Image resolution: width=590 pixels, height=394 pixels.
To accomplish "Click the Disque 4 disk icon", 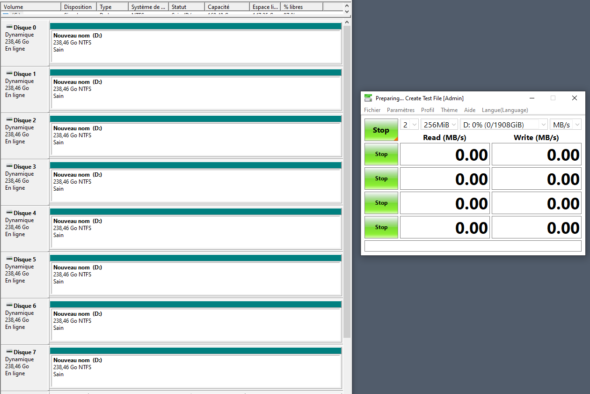I will (9, 213).
